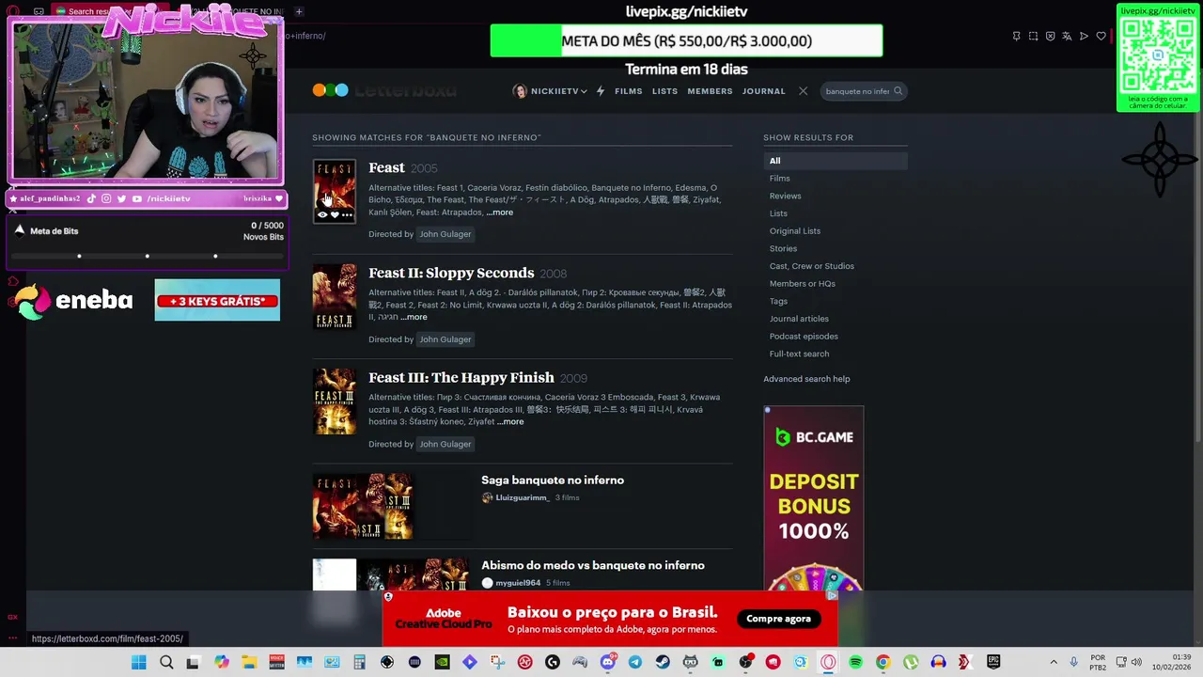Open the MEMBERS menu item

710,91
